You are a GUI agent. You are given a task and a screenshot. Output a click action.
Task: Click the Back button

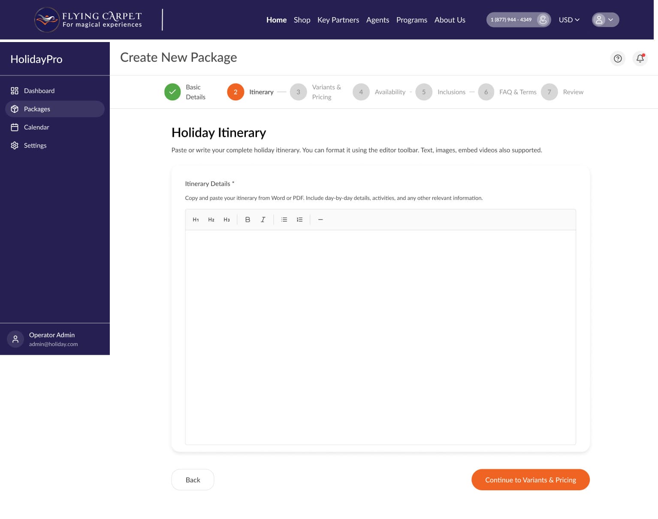pyautogui.click(x=193, y=480)
